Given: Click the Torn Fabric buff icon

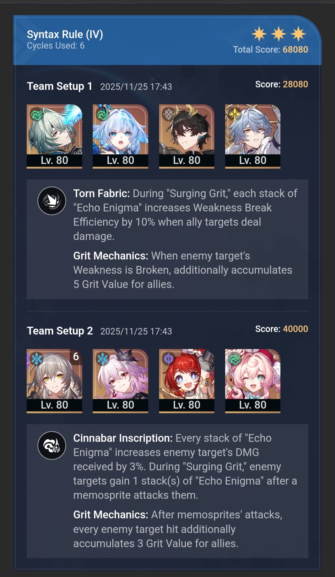Looking at the screenshot, I should [52, 201].
